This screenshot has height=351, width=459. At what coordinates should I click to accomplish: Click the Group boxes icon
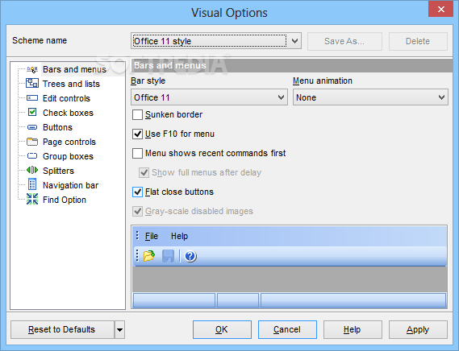click(x=32, y=156)
